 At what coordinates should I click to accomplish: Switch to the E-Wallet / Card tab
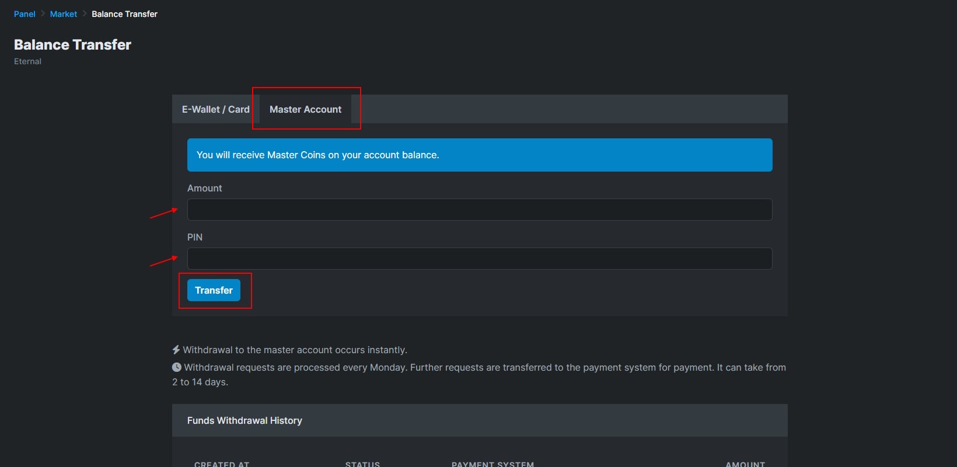coord(215,109)
